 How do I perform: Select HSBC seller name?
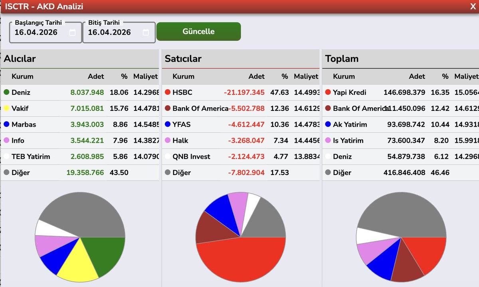182,92
